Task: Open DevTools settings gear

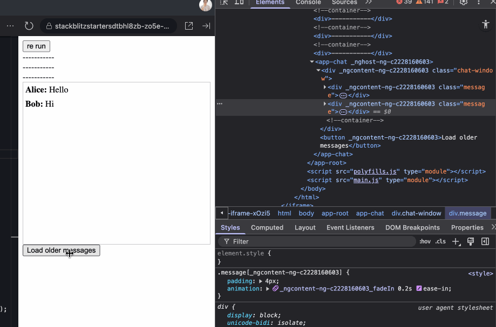Action: [464, 2]
